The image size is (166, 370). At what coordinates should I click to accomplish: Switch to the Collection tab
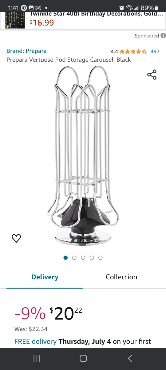point(121,277)
